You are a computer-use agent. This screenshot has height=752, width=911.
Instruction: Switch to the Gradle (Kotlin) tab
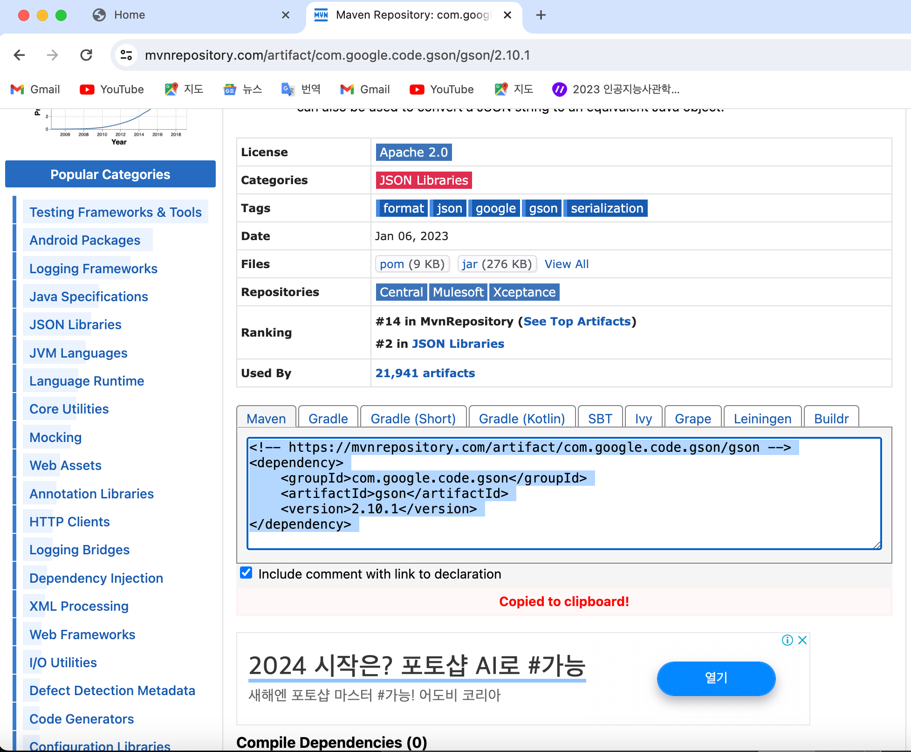521,418
